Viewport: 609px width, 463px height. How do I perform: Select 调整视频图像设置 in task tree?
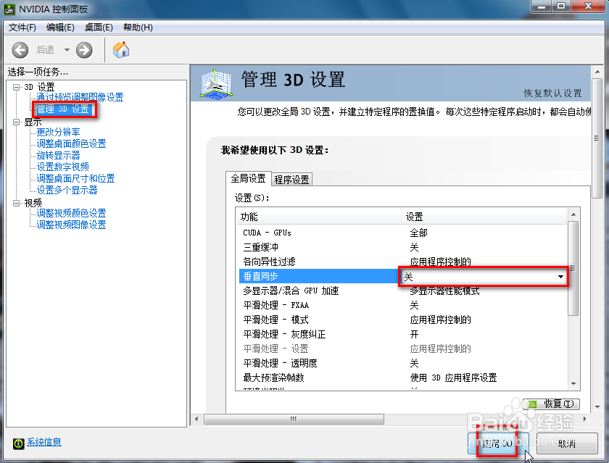[71, 225]
